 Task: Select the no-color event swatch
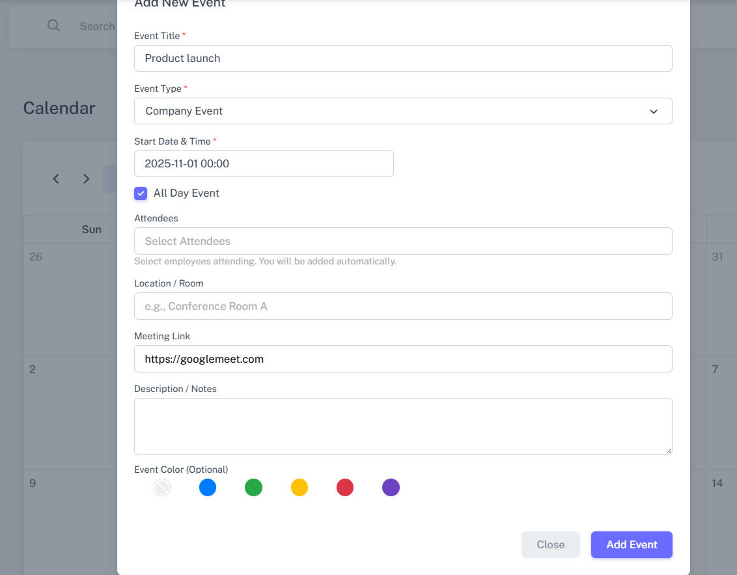coord(162,487)
